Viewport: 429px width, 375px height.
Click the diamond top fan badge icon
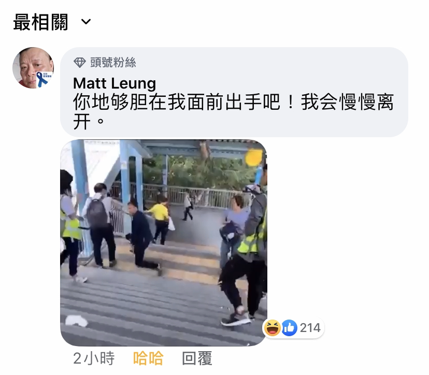[80, 63]
